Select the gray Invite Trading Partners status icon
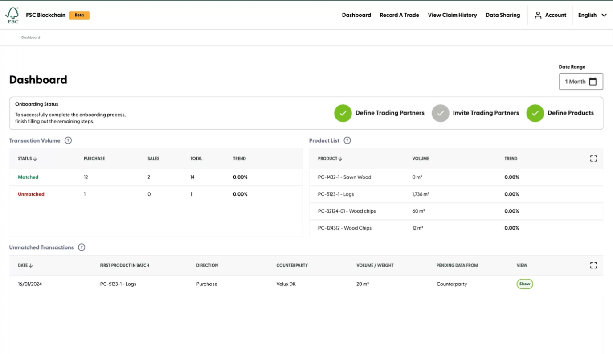 (x=440, y=113)
